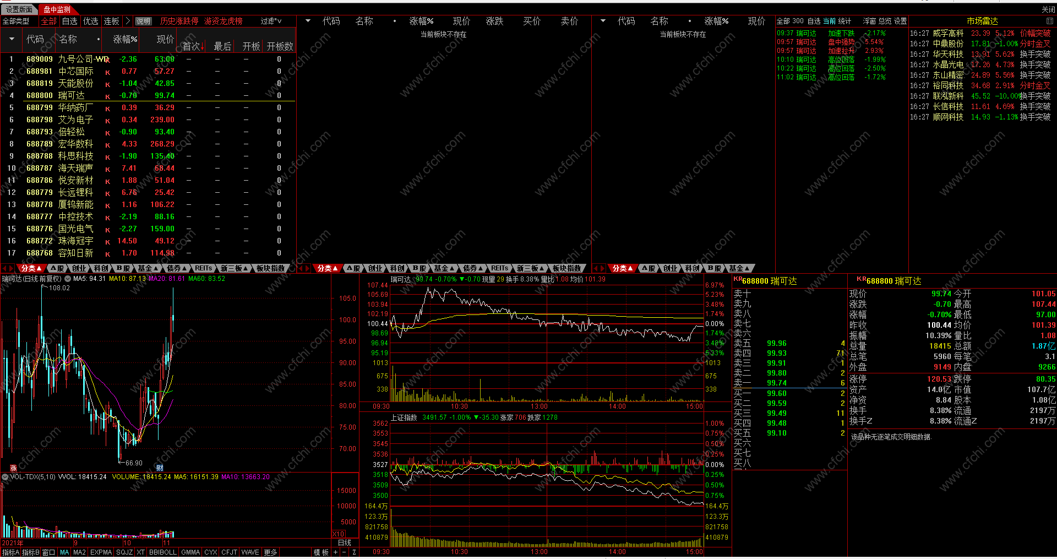This screenshot has width=1057, height=559.
Task: Click the 财 finance marker on K-line chart
Action: click(160, 468)
